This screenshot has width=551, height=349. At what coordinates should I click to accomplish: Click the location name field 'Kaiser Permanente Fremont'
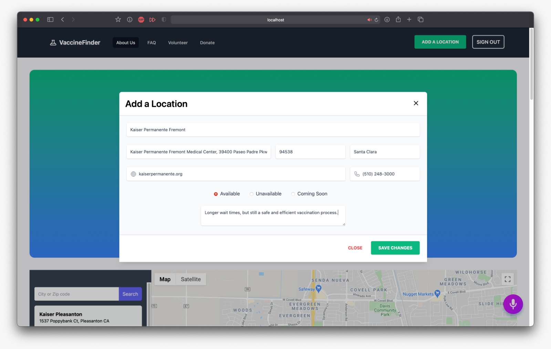click(x=273, y=130)
